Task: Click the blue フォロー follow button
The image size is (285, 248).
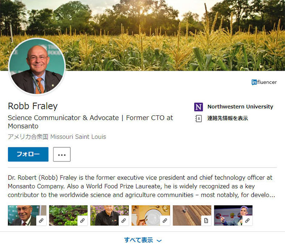Action: click(x=28, y=154)
